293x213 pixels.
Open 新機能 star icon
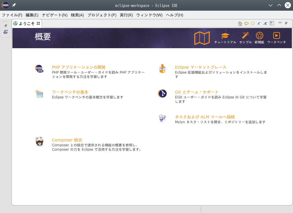(259, 38)
